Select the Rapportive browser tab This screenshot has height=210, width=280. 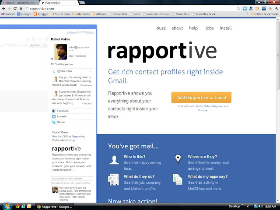(59, 3)
